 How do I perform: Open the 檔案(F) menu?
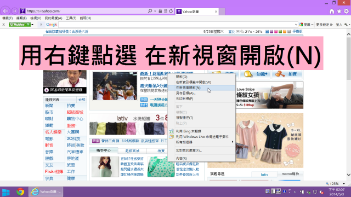tap(7, 18)
